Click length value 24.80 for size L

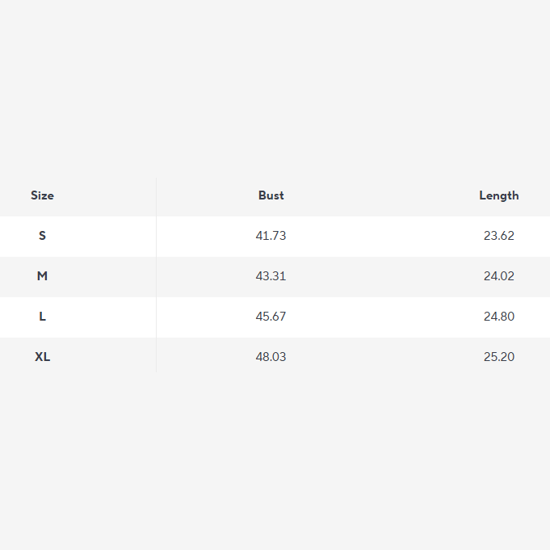(x=499, y=317)
